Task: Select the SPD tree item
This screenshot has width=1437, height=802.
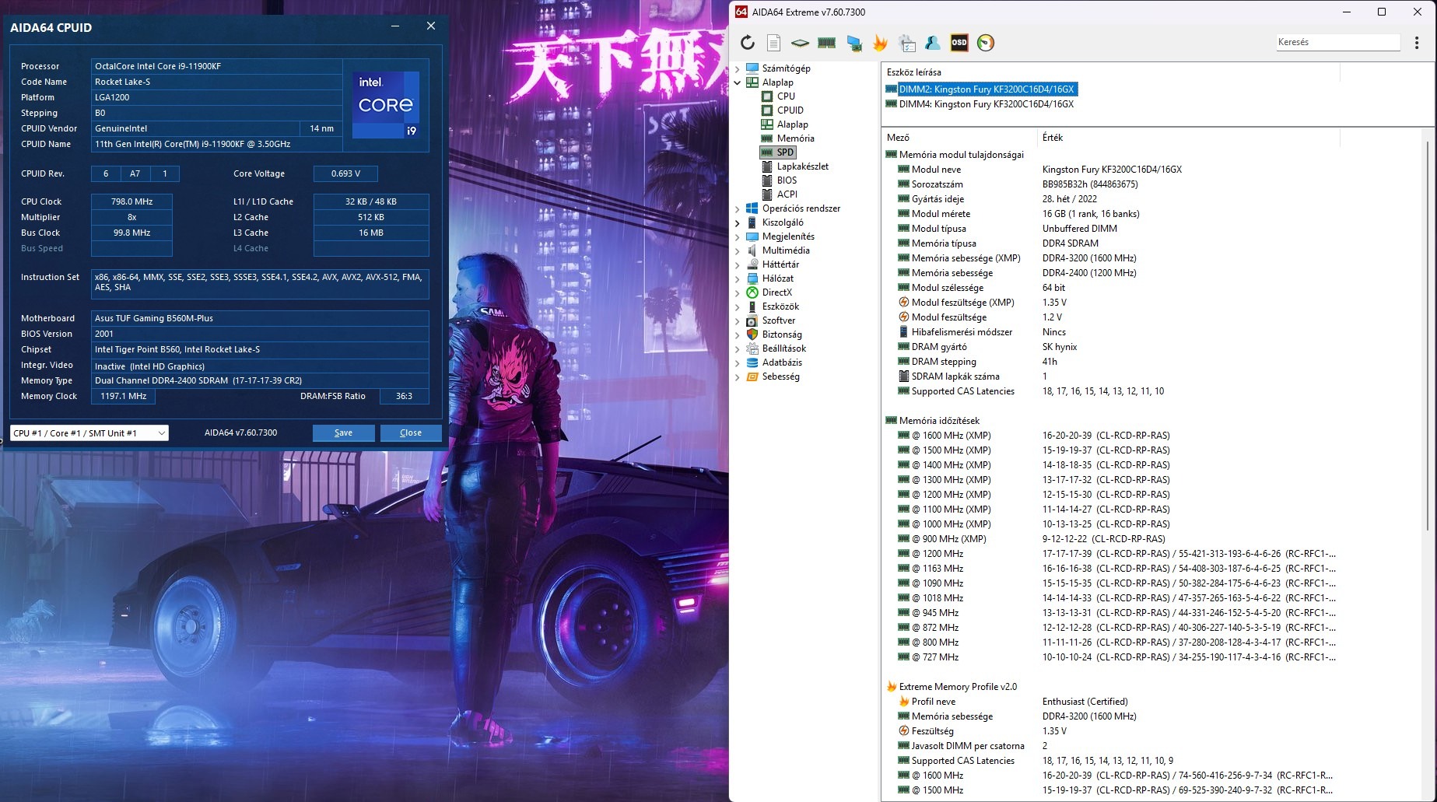Action: [x=785, y=152]
